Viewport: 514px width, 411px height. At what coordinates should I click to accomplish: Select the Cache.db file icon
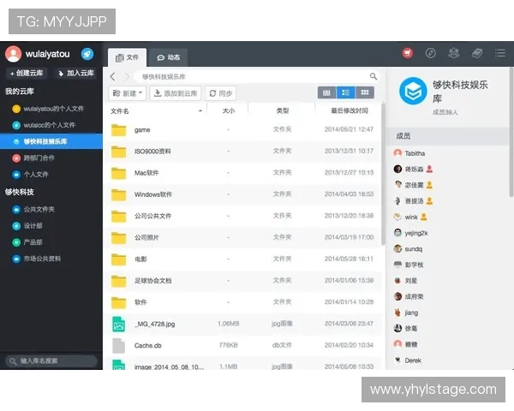pyautogui.click(x=118, y=346)
